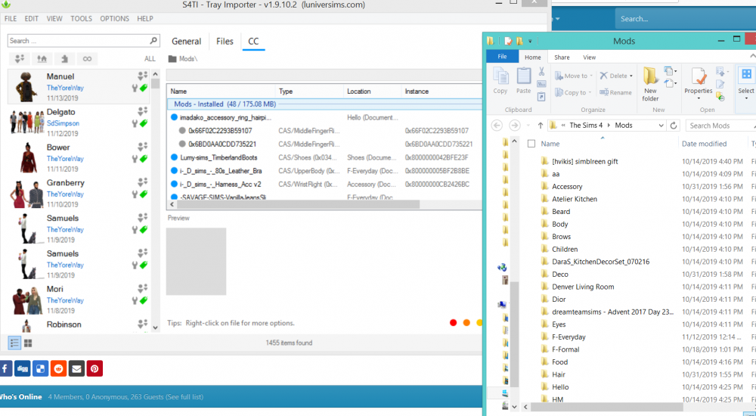Click wrench icon on Delgato row
This screenshot has width=756, height=416.
pos(135,123)
